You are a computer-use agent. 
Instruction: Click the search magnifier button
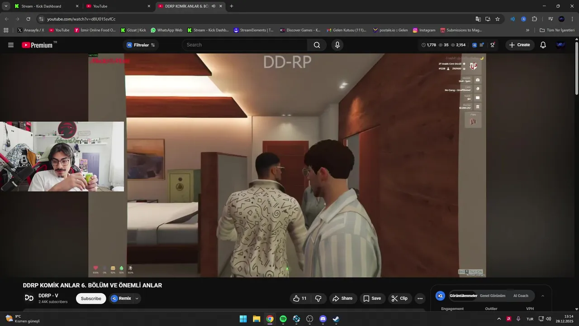317,45
